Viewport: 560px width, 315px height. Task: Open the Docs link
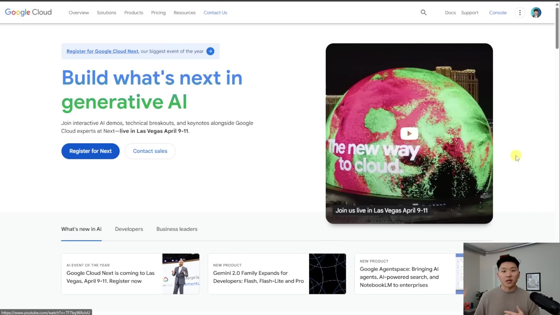450,12
